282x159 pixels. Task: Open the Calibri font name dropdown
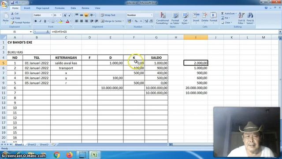point(52,15)
